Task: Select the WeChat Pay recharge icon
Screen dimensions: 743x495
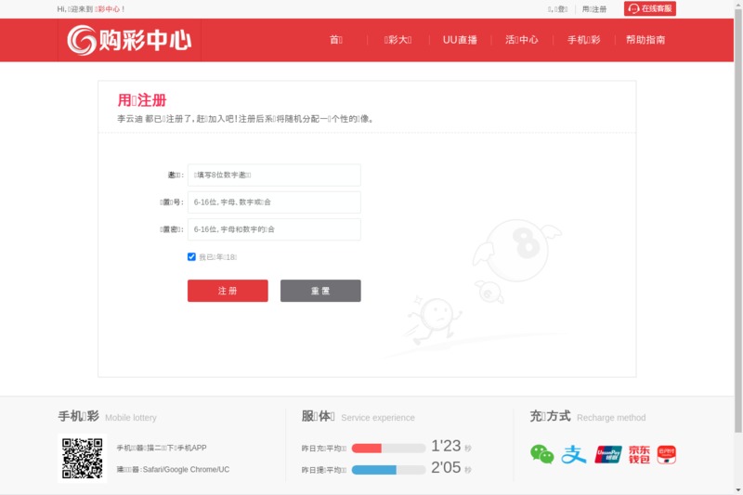Action: click(x=541, y=454)
